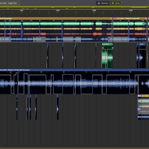Toggle the yellow stem handle at the first TONIGHT track end
149x149 pixels.
pos(109,29)
